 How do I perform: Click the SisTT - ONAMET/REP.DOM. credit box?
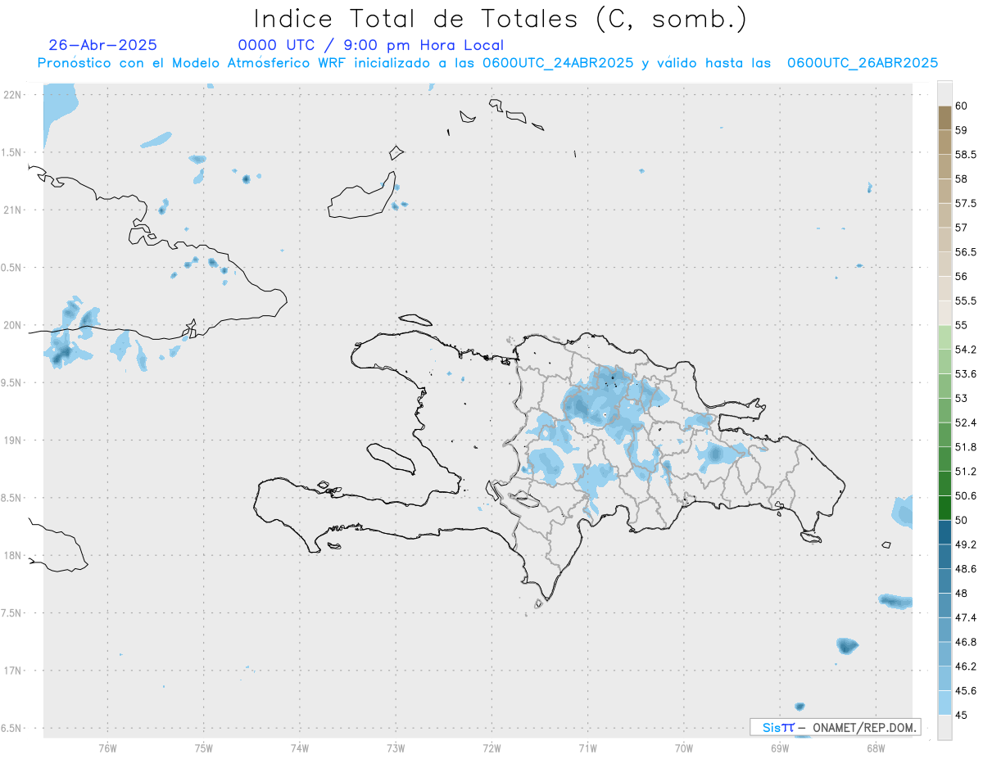(x=835, y=727)
